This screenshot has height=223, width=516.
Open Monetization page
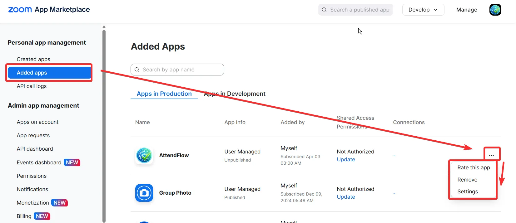coord(33,203)
